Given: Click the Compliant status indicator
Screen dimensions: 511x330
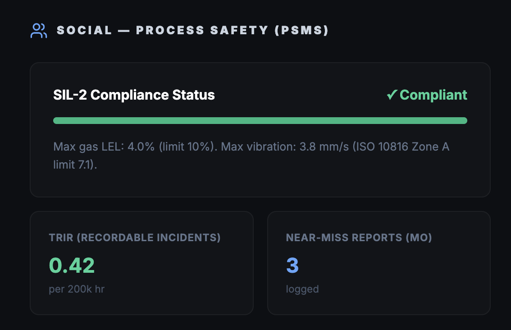Looking at the screenshot, I should (426, 95).
